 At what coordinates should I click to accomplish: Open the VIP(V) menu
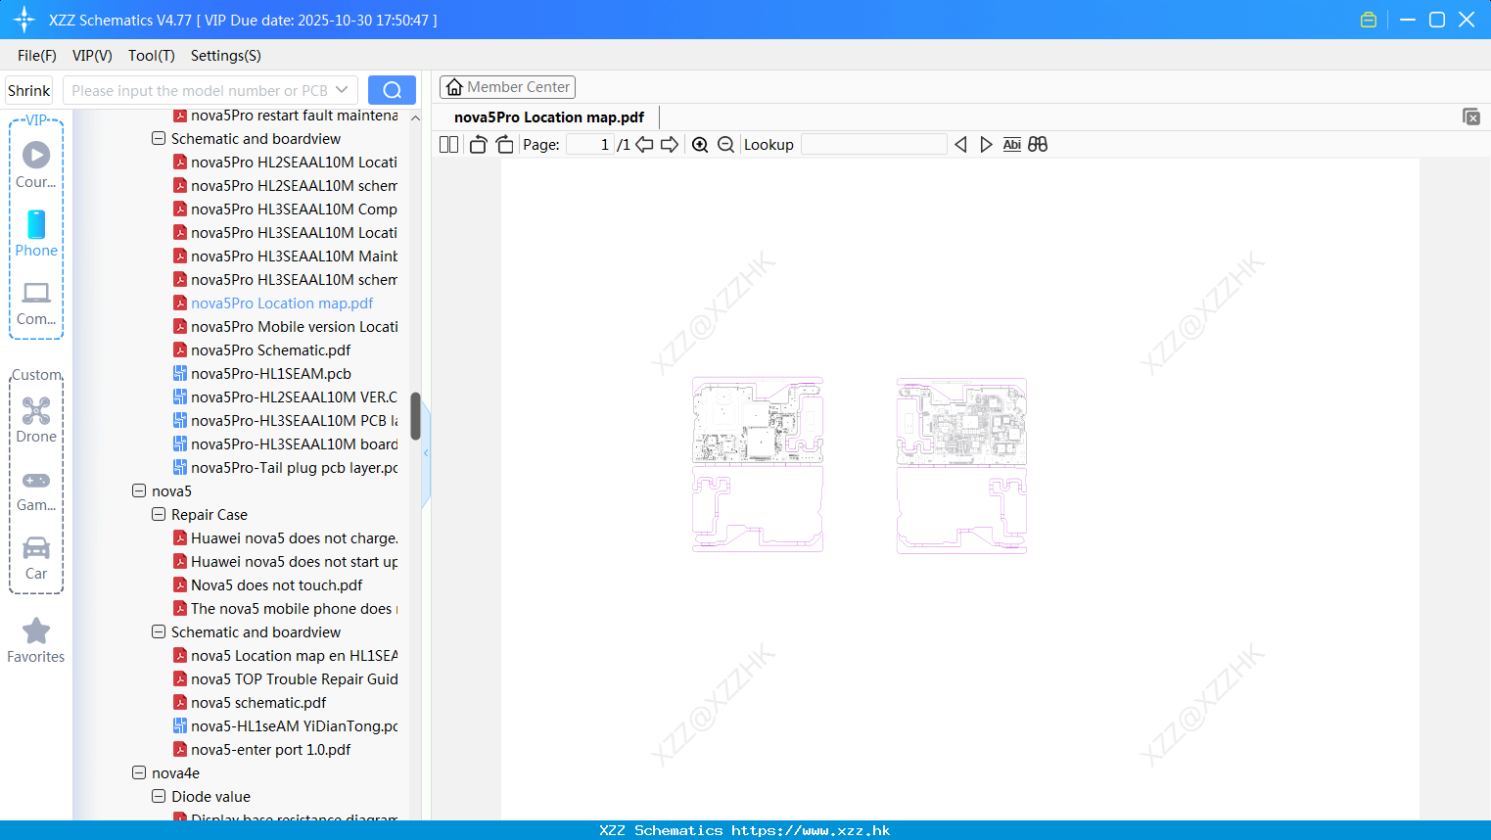tap(92, 56)
